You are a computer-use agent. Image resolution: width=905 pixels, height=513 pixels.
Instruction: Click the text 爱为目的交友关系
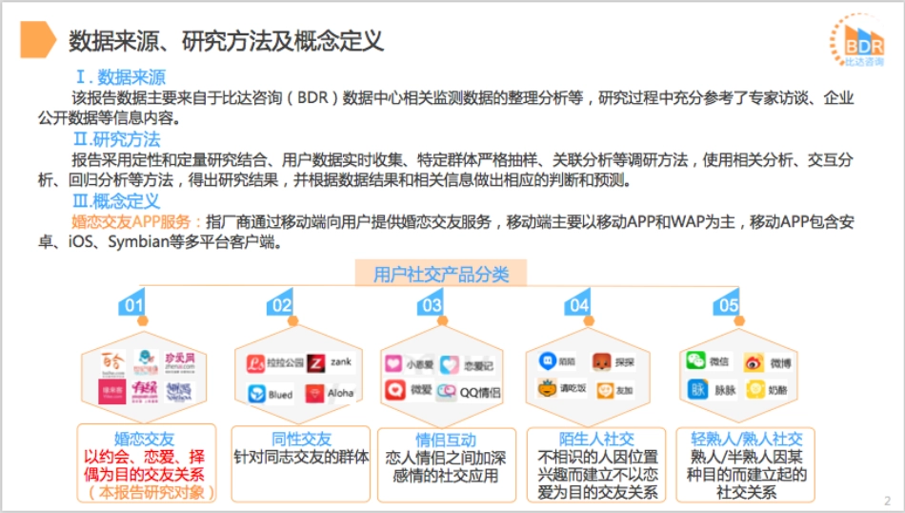click(x=597, y=492)
